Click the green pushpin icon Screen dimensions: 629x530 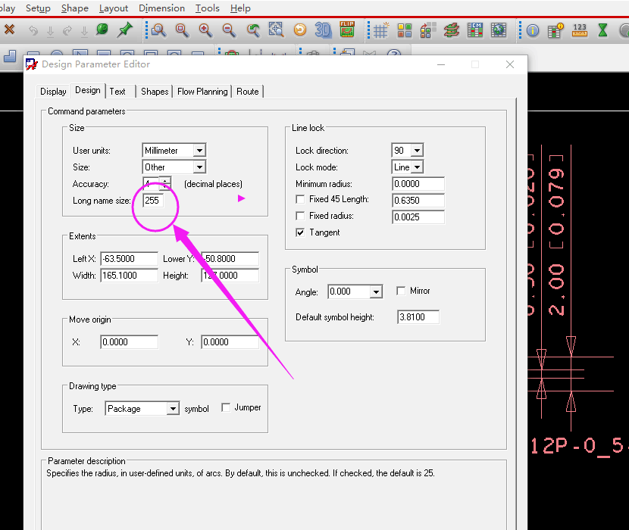pos(125,30)
